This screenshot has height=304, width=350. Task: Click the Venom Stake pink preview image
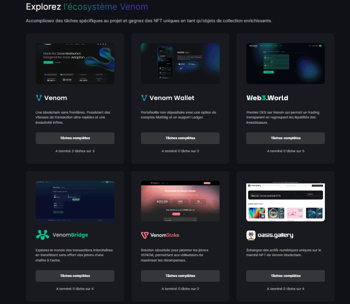180,201
